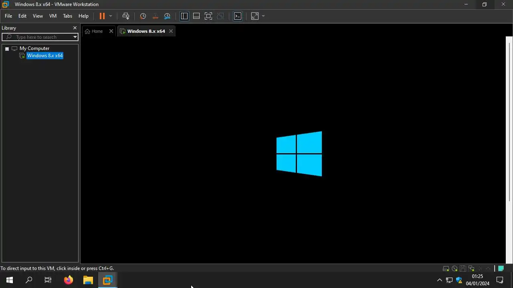Click the CD/DVD drive status icon
Viewport: 513px width, 288px height.
coord(454,268)
